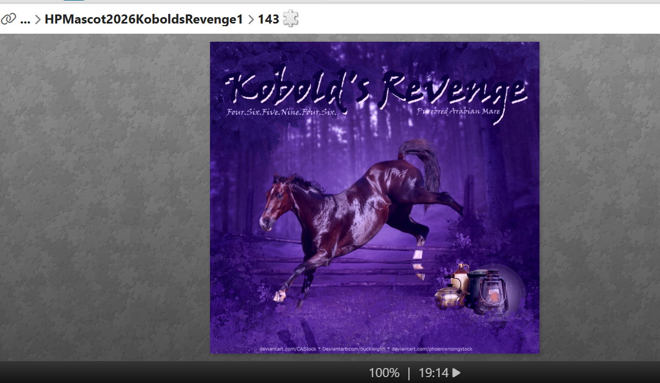
Task: Click the 100% zoom indicator
Action: pos(384,373)
